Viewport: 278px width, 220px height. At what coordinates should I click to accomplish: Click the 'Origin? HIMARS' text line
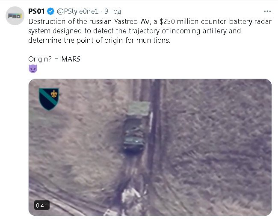click(54, 59)
